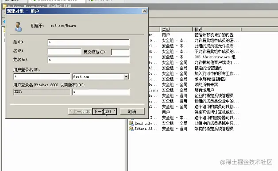Select row described 允许将此组中成员的密...
The height and width of the screenshot is (171, 278).
tap(216, 40)
